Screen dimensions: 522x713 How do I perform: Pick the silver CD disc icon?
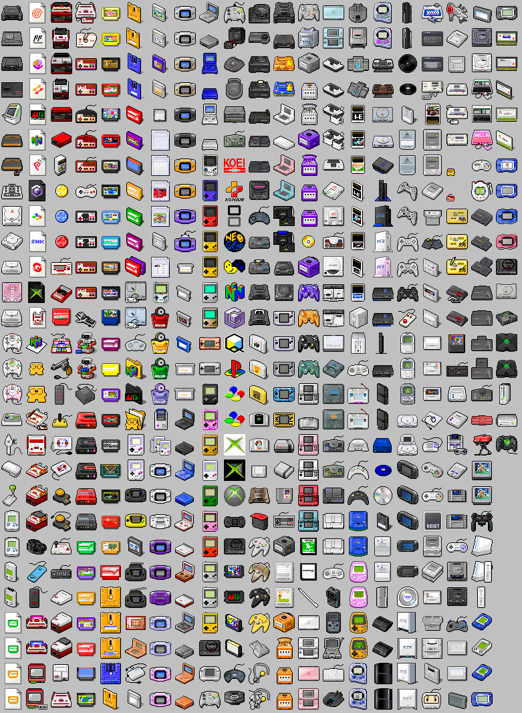click(382, 495)
